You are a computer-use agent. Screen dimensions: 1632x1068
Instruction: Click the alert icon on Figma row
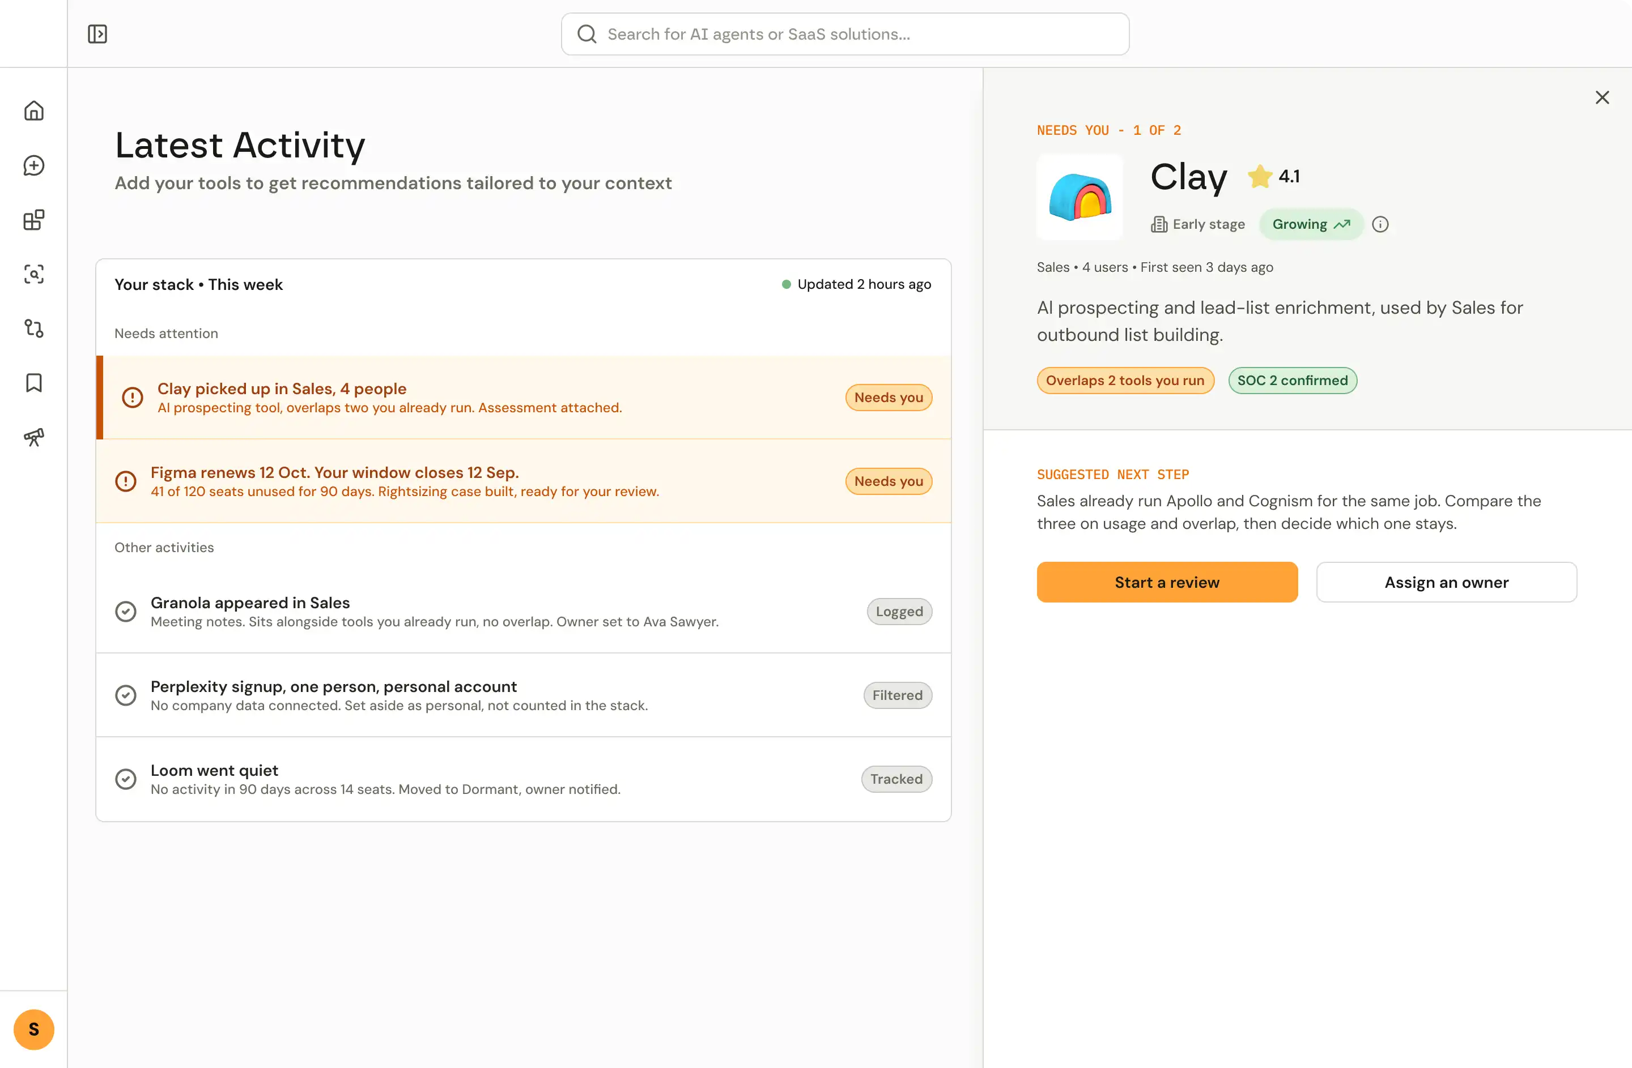(125, 481)
